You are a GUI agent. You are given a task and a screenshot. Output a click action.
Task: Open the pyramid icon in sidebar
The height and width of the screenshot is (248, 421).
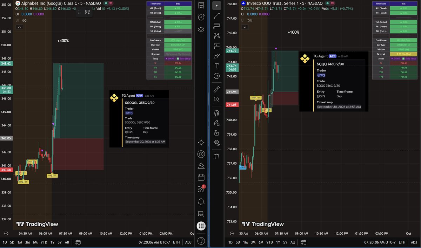(201, 165)
